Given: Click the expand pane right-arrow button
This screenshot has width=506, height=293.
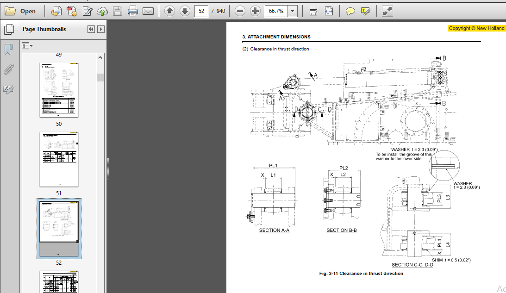Looking at the screenshot, I should pyautogui.click(x=100, y=29).
